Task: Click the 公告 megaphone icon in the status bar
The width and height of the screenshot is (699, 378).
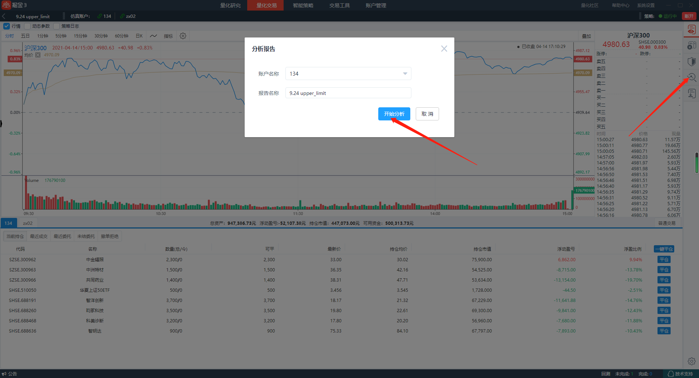Action: (4, 374)
